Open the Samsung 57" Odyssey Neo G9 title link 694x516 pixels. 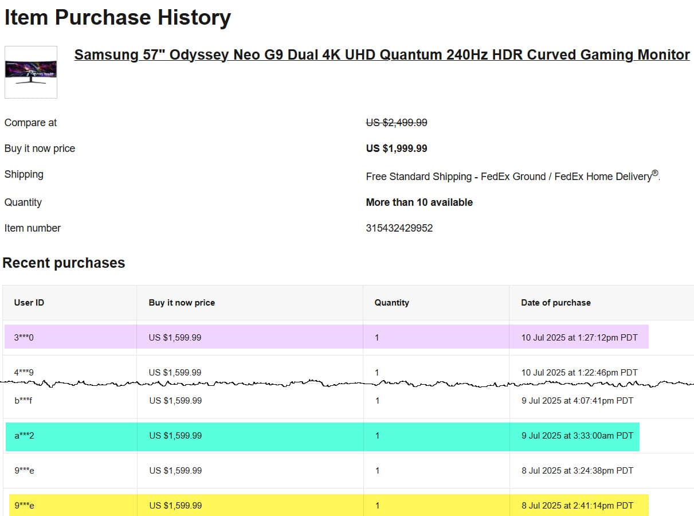(x=382, y=55)
